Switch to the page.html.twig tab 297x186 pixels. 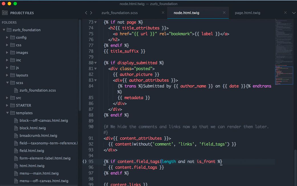tap(247, 13)
